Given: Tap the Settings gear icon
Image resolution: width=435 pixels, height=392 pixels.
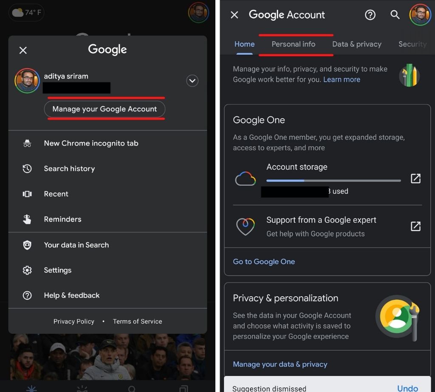Looking at the screenshot, I should [x=27, y=270].
